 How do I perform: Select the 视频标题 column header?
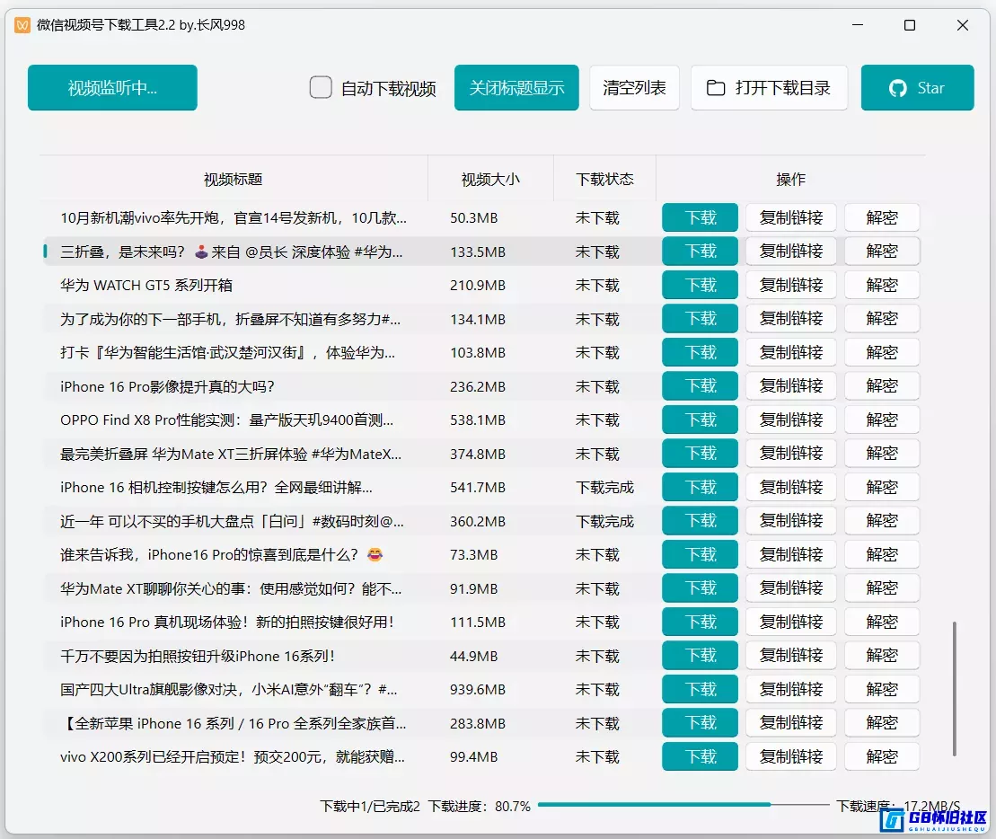click(233, 179)
